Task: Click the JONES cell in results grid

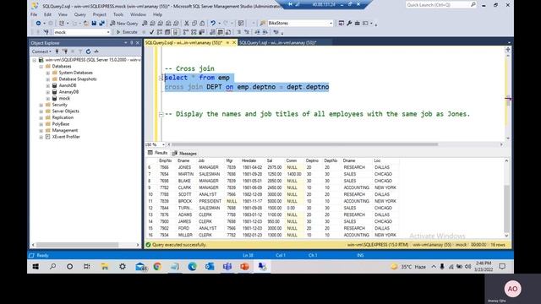Action: pyautogui.click(x=184, y=167)
